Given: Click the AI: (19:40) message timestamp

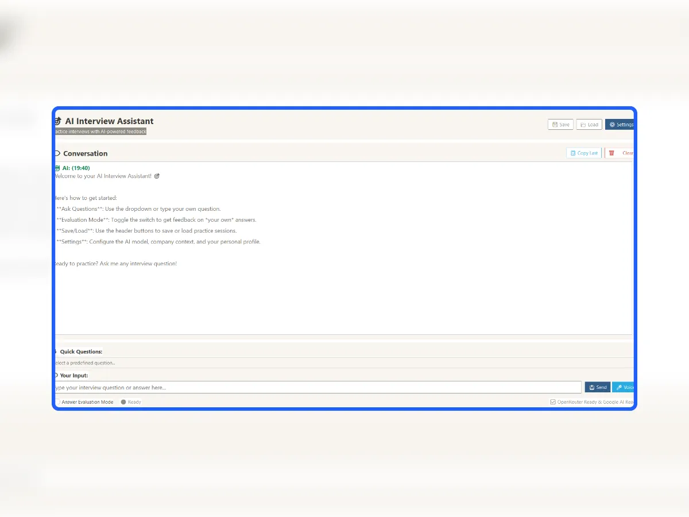Looking at the screenshot, I should pos(76,168).
